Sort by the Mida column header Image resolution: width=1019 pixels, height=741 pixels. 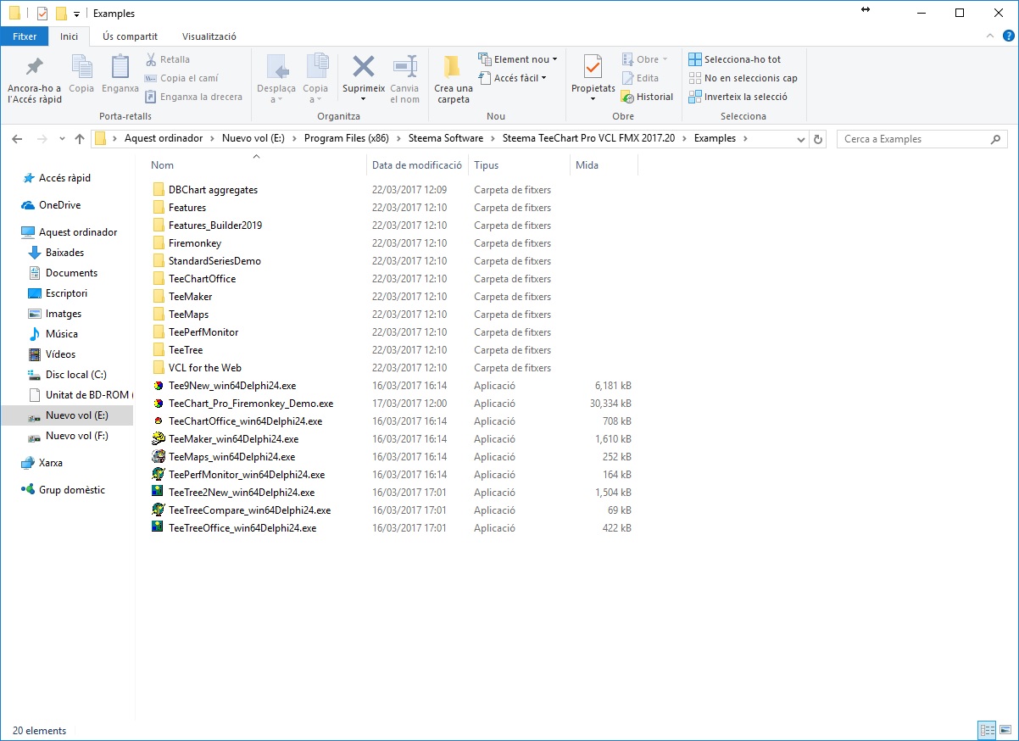click(x=587, y=165)
